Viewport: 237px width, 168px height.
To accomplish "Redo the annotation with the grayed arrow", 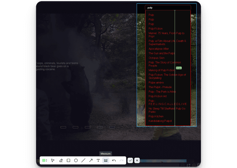I will point(121,160).
